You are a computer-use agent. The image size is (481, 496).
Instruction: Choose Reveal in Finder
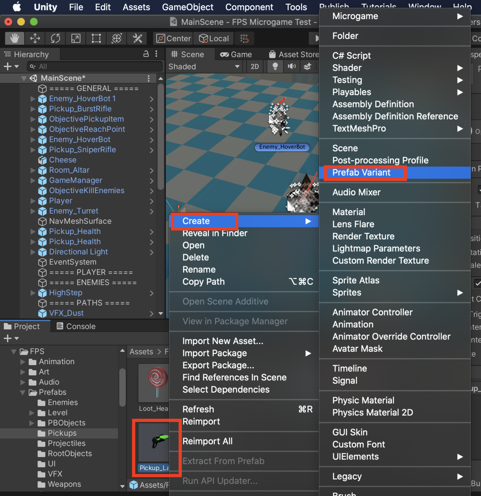coord(244,233)
